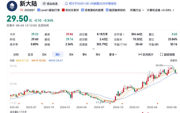Image resolution: width=180 pixels, height=113 pixels.
Task: Open the 总市值 dropdown arrow
Action: point(124,34)
